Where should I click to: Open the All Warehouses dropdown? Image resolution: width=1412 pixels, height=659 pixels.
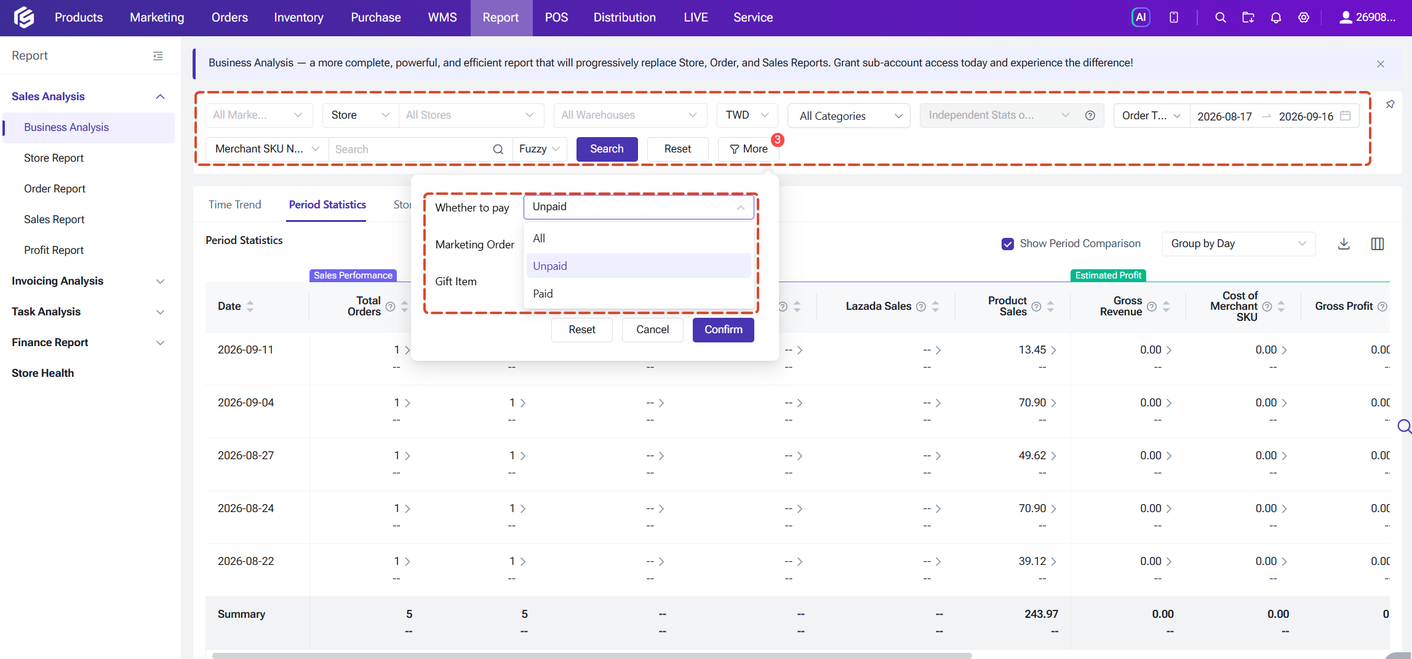point(630,116)
